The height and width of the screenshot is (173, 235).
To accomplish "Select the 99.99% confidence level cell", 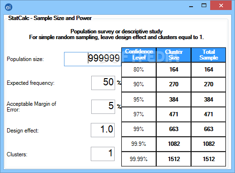I will pyautogui.click(x=139, y=159).
